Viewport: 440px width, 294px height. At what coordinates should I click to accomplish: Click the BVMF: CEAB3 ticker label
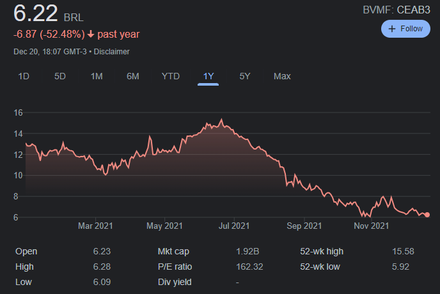pos(397,10)
